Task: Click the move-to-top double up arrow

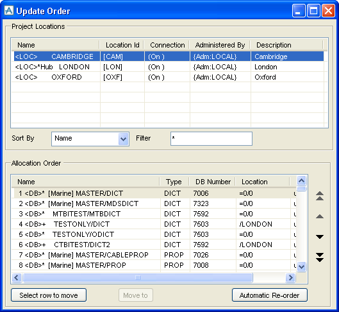Action: (x=320, y=196)
